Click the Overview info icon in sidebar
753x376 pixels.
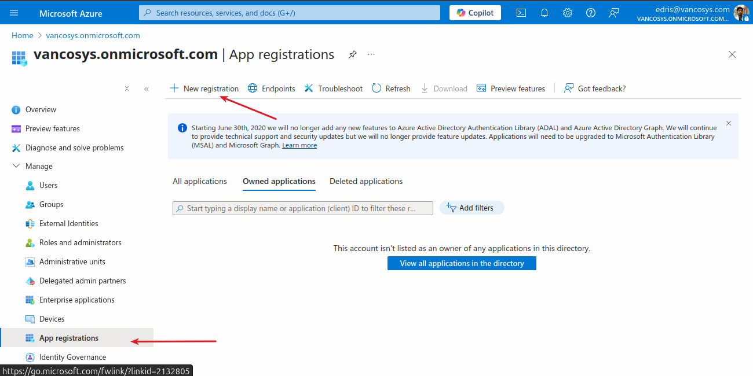(x=16, y=109)
